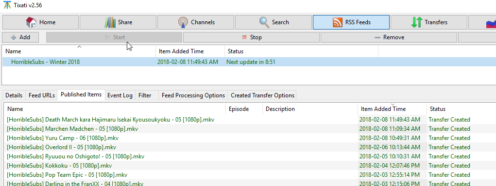Open the Channels antenna section
The width and height of the screenshot is (496, 186).
tap(196, 22)
